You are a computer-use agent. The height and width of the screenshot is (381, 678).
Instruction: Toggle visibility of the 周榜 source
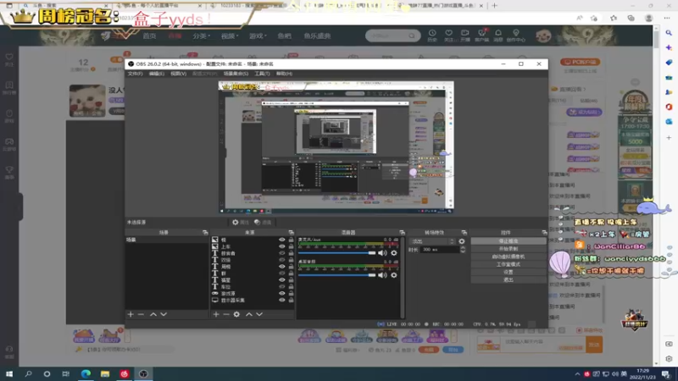[x=282, y=267]
